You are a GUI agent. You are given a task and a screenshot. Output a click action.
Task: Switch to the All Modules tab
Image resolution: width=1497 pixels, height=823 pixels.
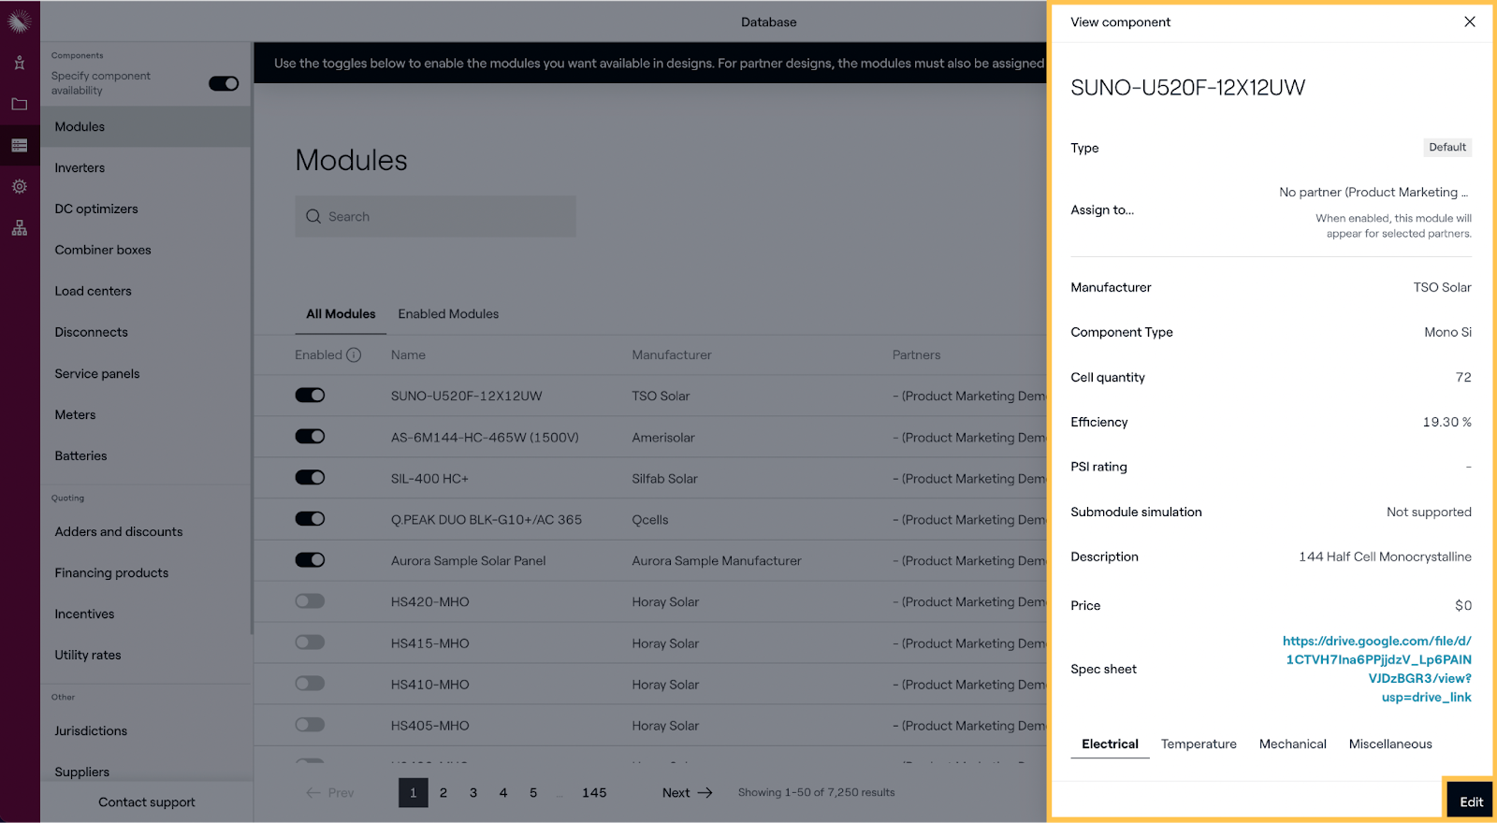341,313
